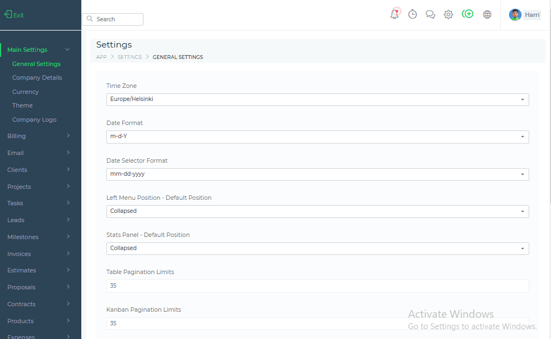
Task: Click the timer clock icon
Action: click(x=412, y=15)
